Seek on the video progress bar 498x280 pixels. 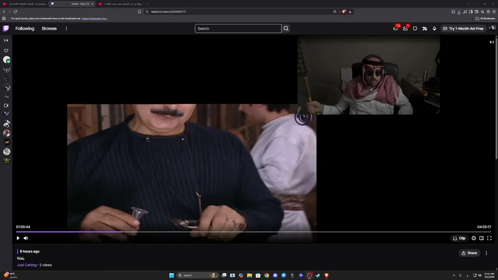click(x=254, y=232)
